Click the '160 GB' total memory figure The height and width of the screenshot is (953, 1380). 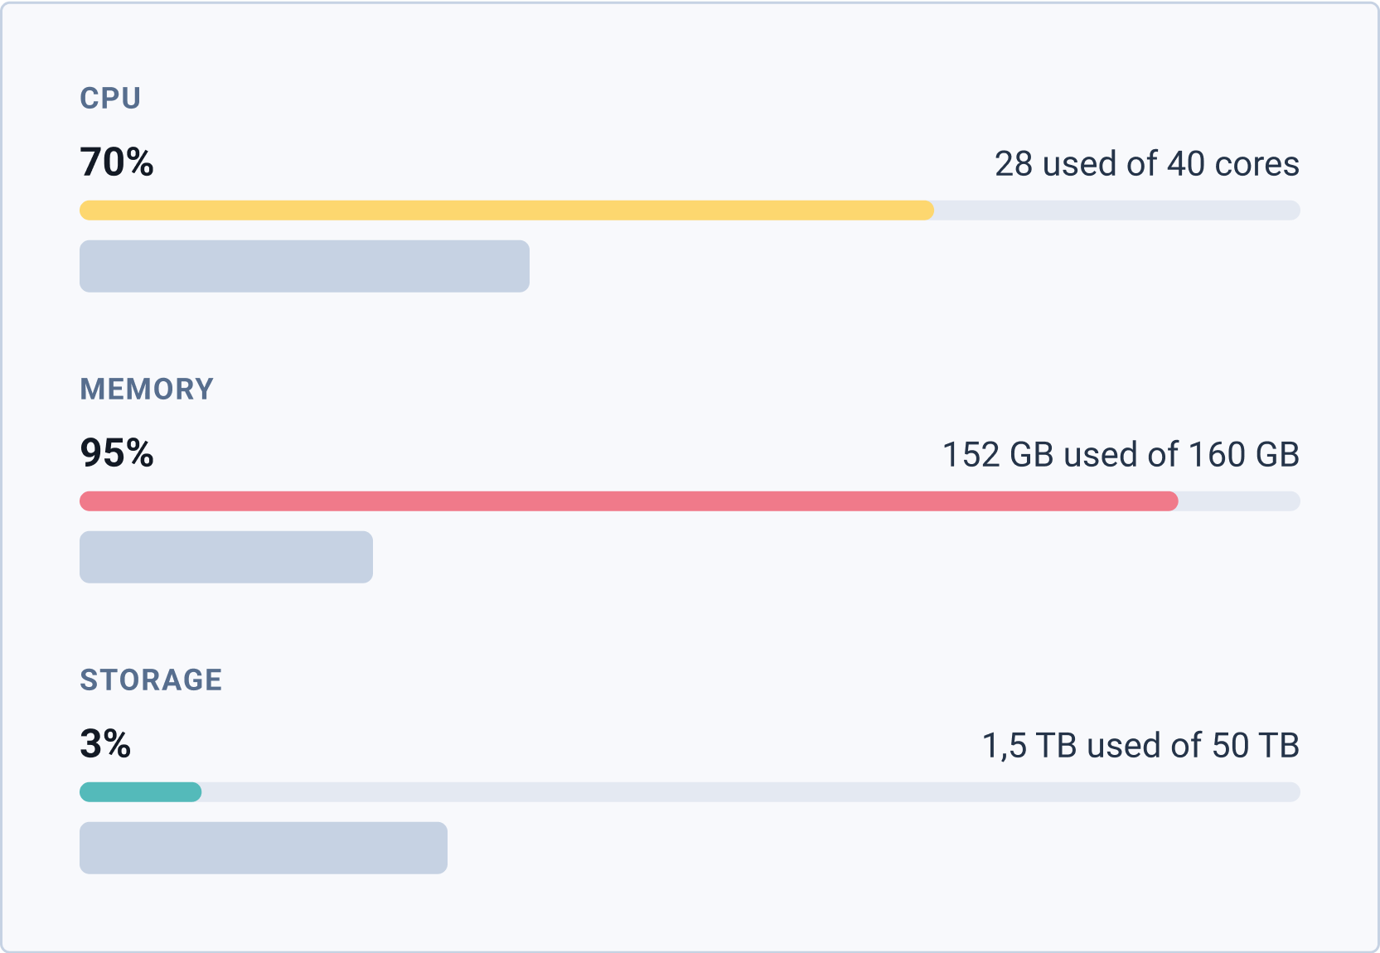[1243, 455]
